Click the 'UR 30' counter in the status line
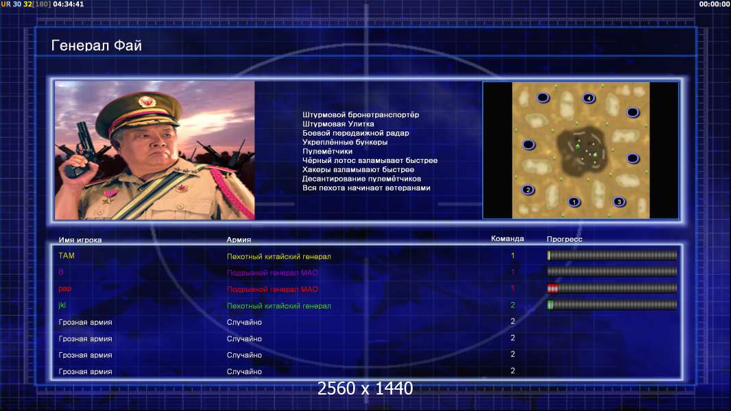Image resolution: width=731 pixels, height=411 pixels. (x=11, y=4)
